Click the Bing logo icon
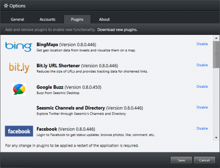The width and height of the screenshot is (220, 168). pos(19,47)
